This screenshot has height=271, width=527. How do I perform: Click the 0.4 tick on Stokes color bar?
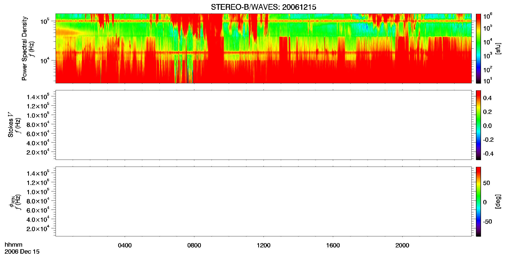point(487,98)
